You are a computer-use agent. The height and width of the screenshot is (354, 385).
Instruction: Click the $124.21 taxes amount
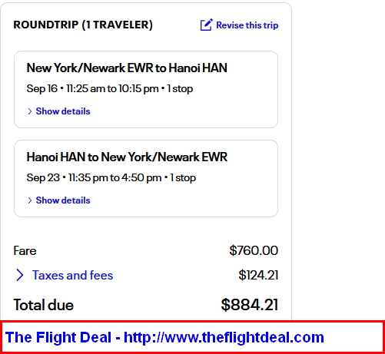click(x=258, y=275)
